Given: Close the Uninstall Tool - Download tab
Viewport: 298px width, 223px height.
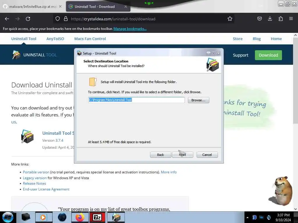Looking at the screenshot, I should tap(126, 6).
